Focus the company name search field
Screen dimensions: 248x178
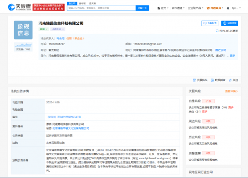tap(101, 8)
